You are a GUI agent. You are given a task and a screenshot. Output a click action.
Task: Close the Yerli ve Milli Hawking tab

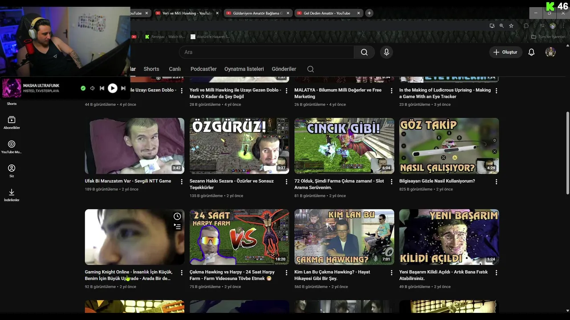click(217, 13)
